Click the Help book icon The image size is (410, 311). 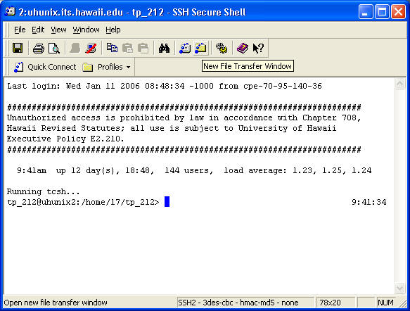pos(243,48)
